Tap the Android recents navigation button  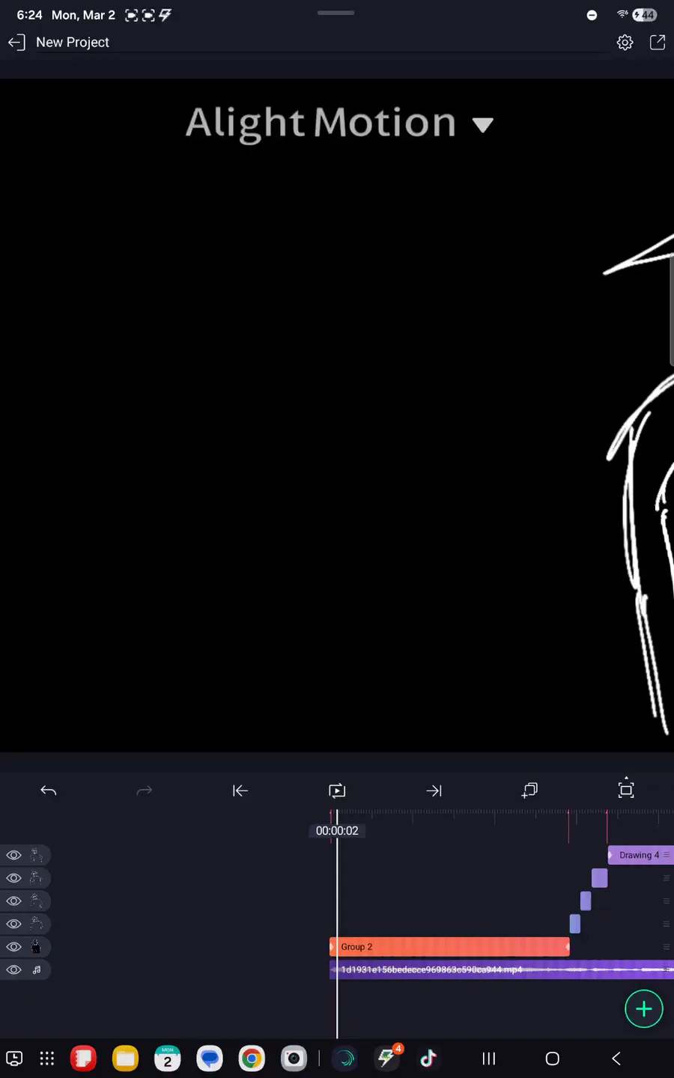[x=489, y=1058]
